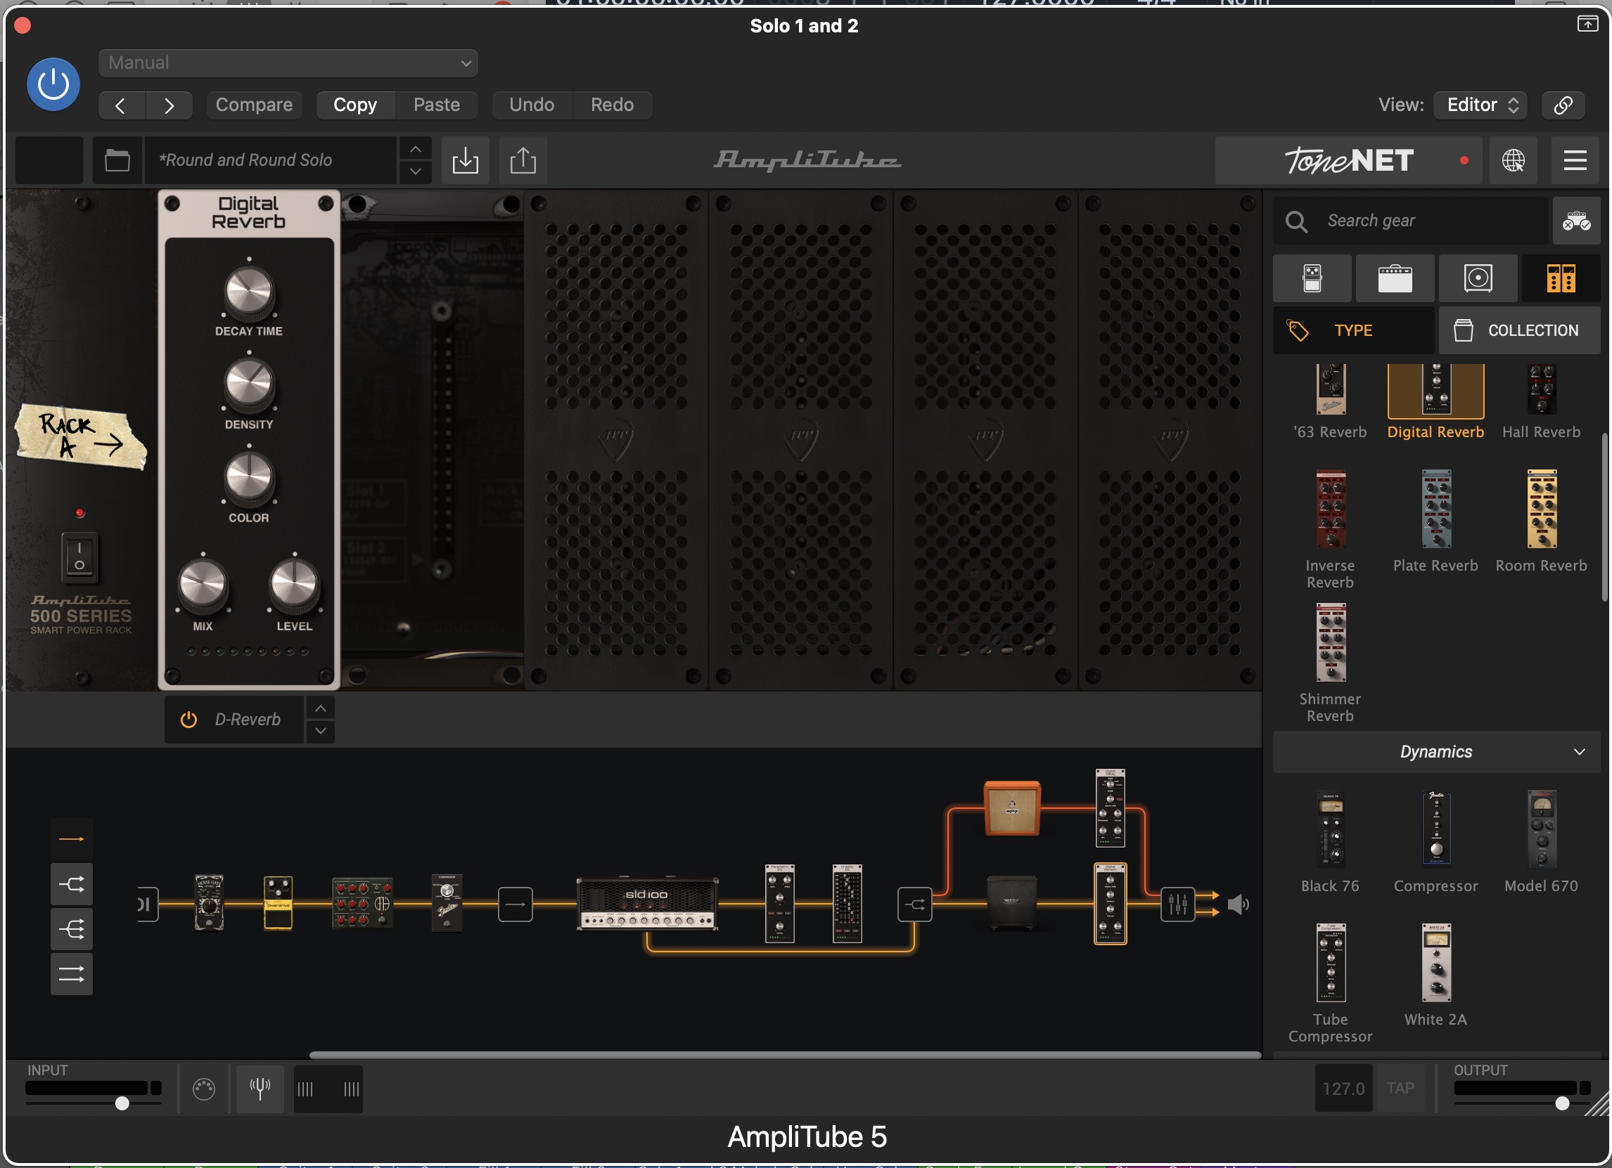
Task: Click the Redo button
Action: pos(612,105)
